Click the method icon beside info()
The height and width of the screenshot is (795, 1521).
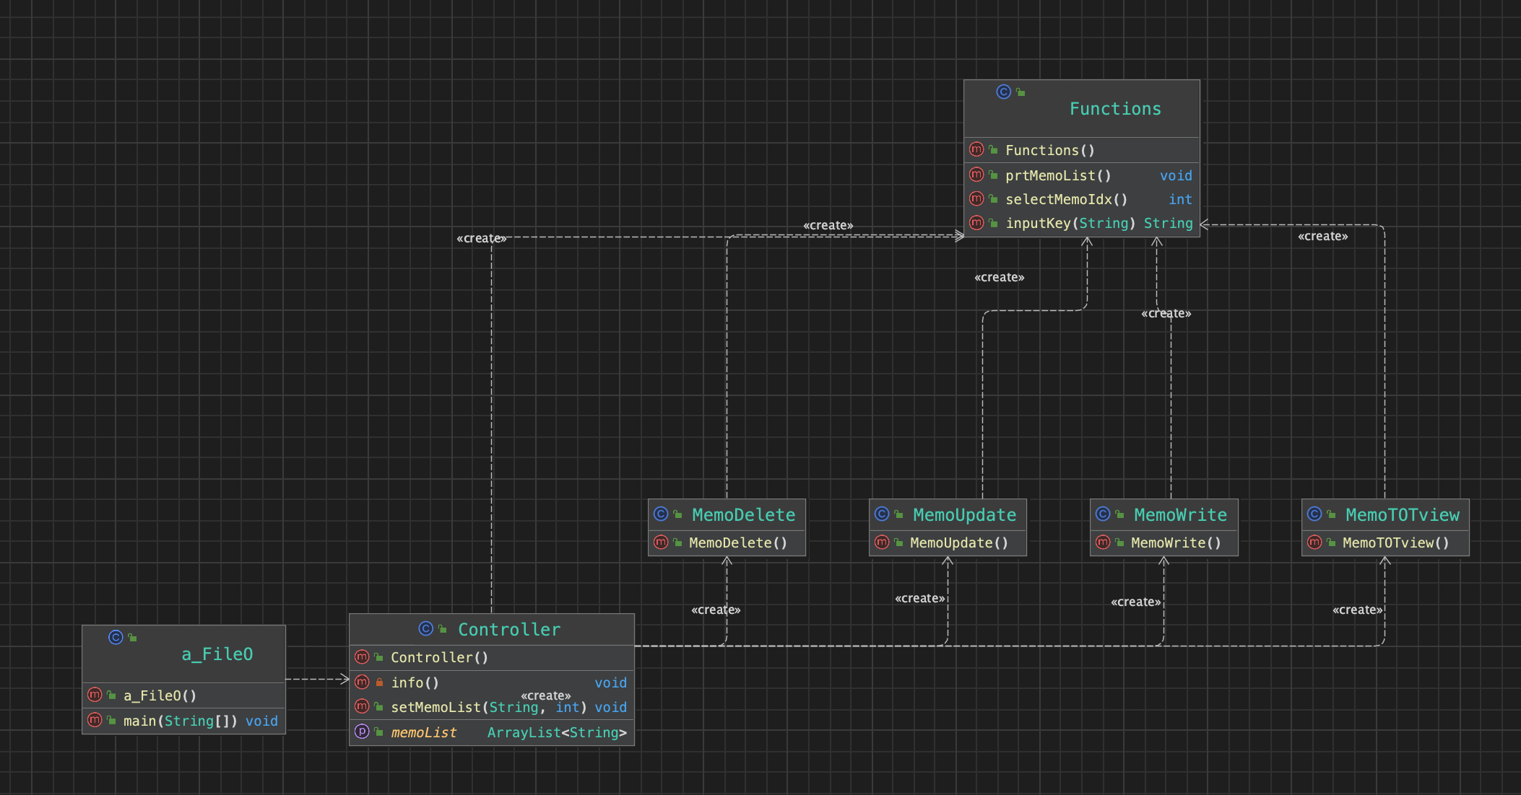tap(362, 682)
